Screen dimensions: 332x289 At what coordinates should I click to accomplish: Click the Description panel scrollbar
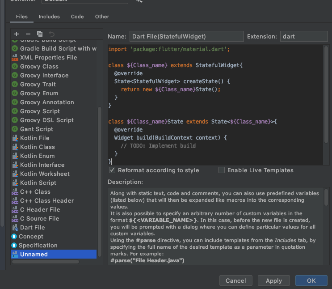326,197
